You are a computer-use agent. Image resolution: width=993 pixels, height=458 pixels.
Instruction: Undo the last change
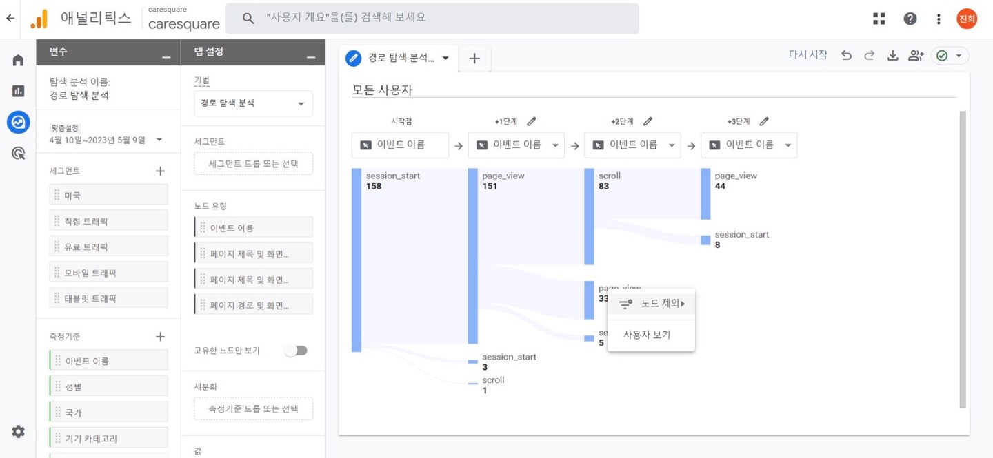(x=846, y=55)
